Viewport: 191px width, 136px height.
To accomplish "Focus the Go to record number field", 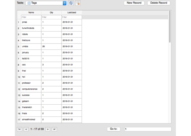I will tap(148, 129).
